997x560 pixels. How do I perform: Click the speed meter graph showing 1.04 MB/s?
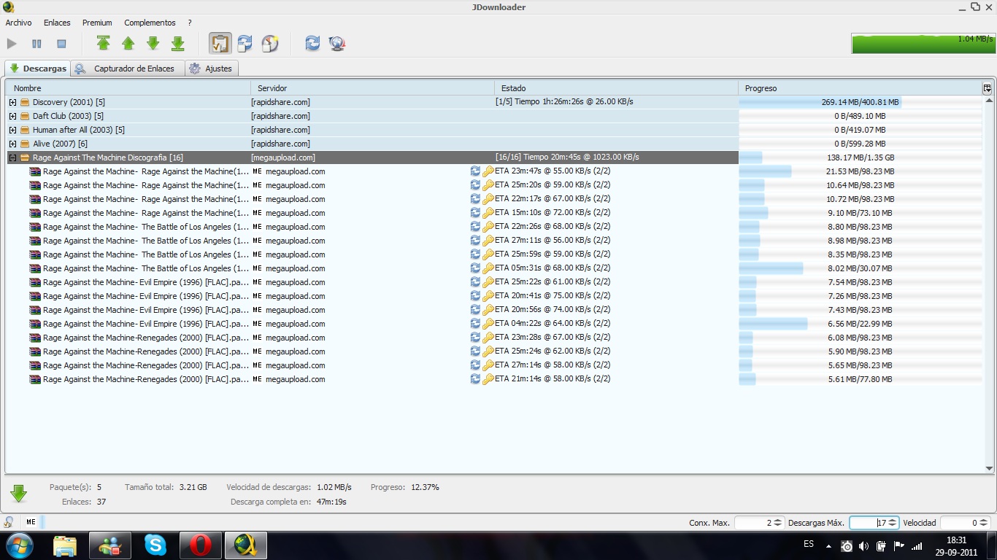click(923, 43)
